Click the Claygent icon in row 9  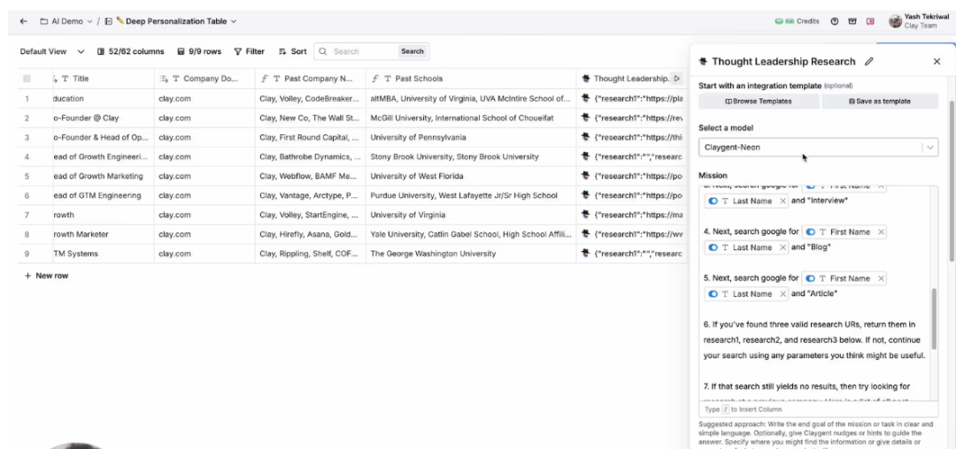click(586, 254)
